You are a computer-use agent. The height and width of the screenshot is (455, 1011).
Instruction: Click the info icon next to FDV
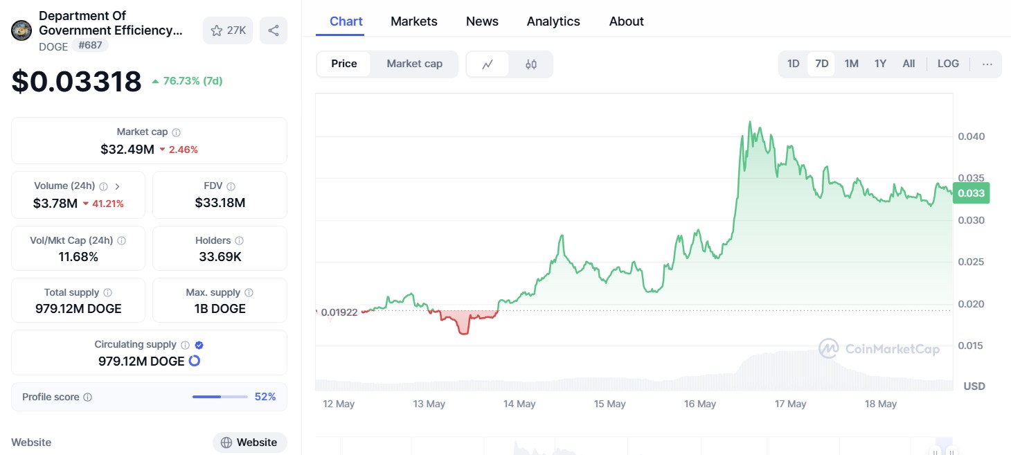(231, 186)
